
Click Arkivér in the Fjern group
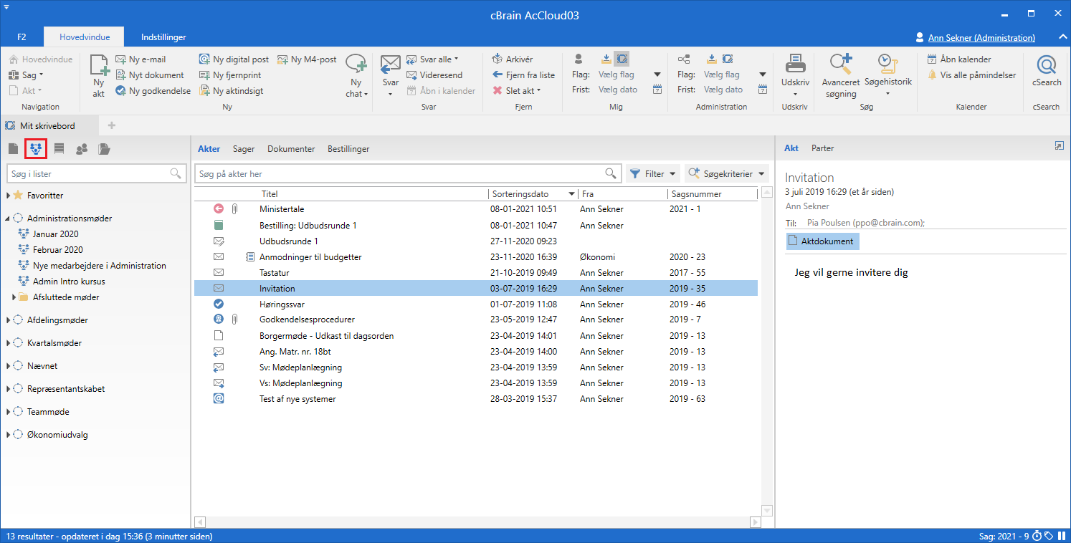click(513, 59)
